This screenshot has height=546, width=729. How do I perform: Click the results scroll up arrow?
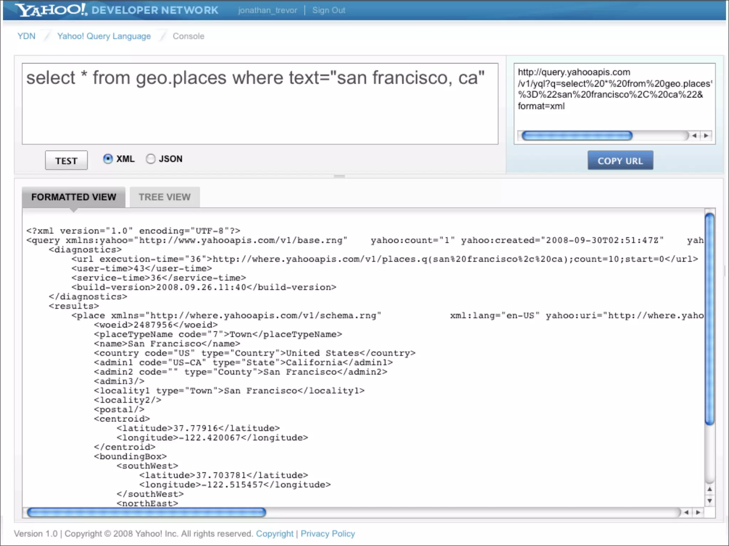tap(709, 489)
